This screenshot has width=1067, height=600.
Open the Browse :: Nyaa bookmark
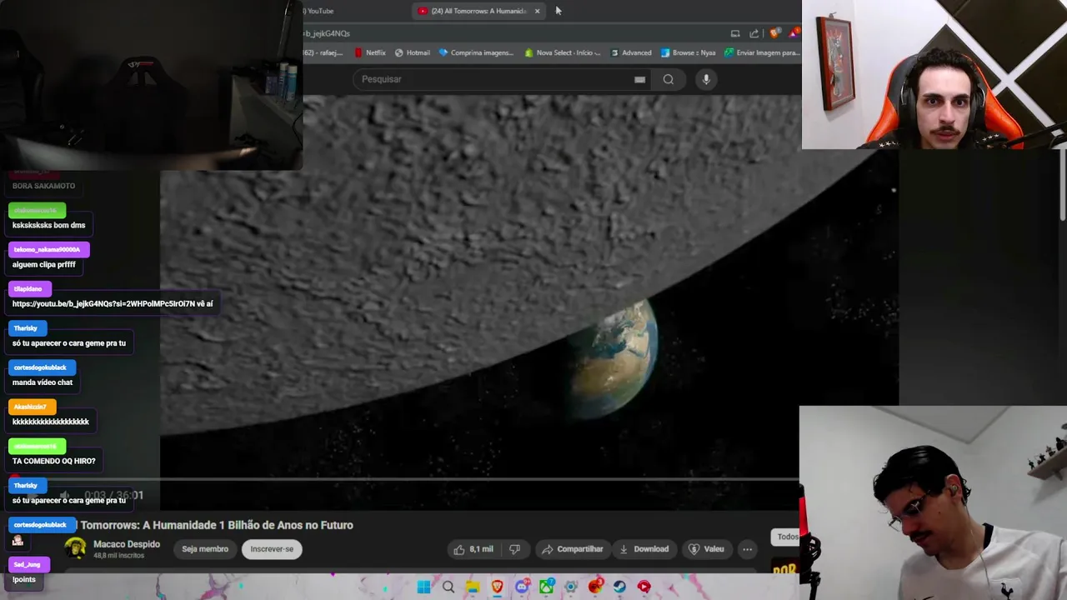(688, 52)
